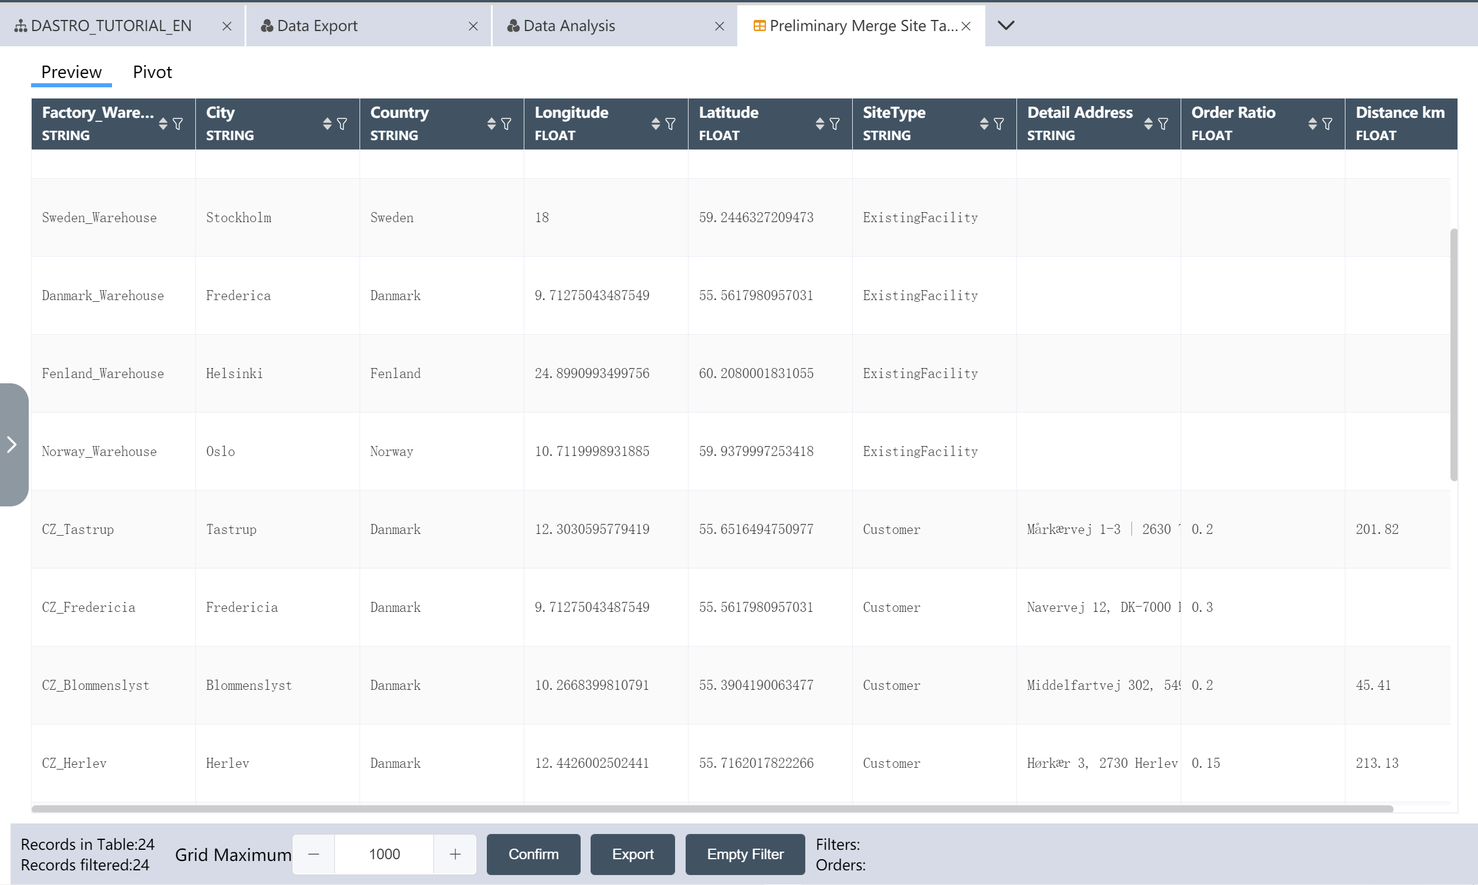
Task: Click Hørkær 3, 2730 Herlev address
Action: click(1099, 763)
